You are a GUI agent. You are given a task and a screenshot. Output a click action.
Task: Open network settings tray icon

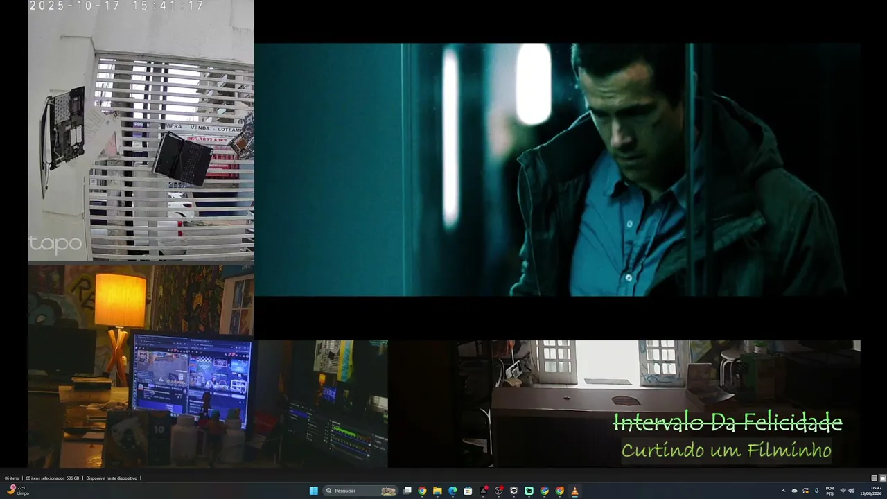tap(843, 491)
